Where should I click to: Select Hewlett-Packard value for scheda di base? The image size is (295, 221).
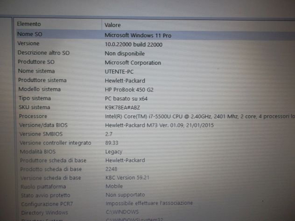[125, 160]
